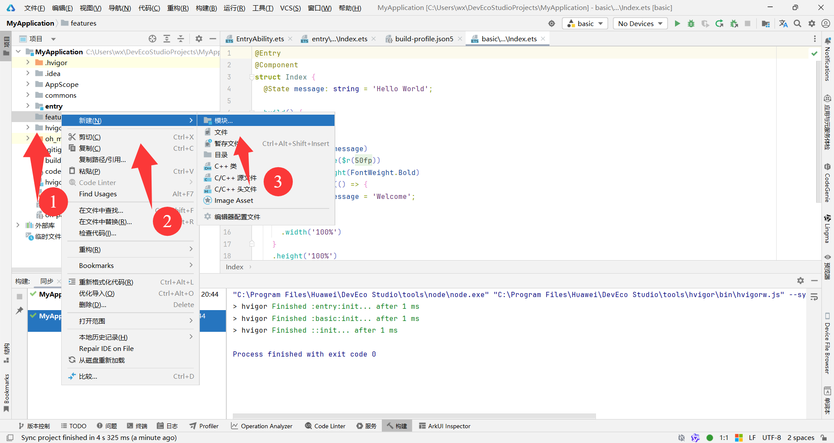Screen dimensions: 834x443
Task: Expand the 外部库 external libraries node
Action: click(x=18, y=225)
